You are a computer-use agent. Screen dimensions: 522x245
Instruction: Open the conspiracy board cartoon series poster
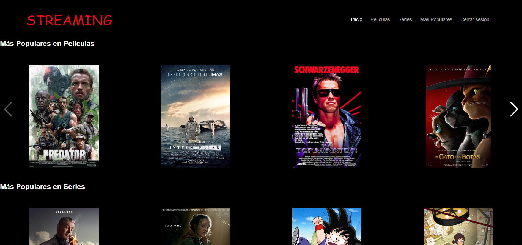[x=458, y=226]
